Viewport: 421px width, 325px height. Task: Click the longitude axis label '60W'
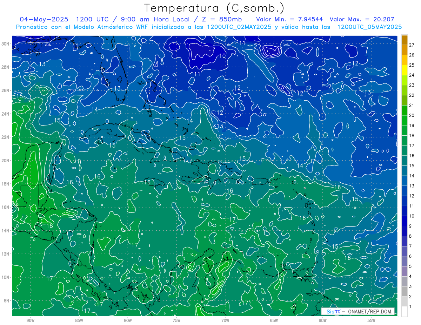coord(323,321)
